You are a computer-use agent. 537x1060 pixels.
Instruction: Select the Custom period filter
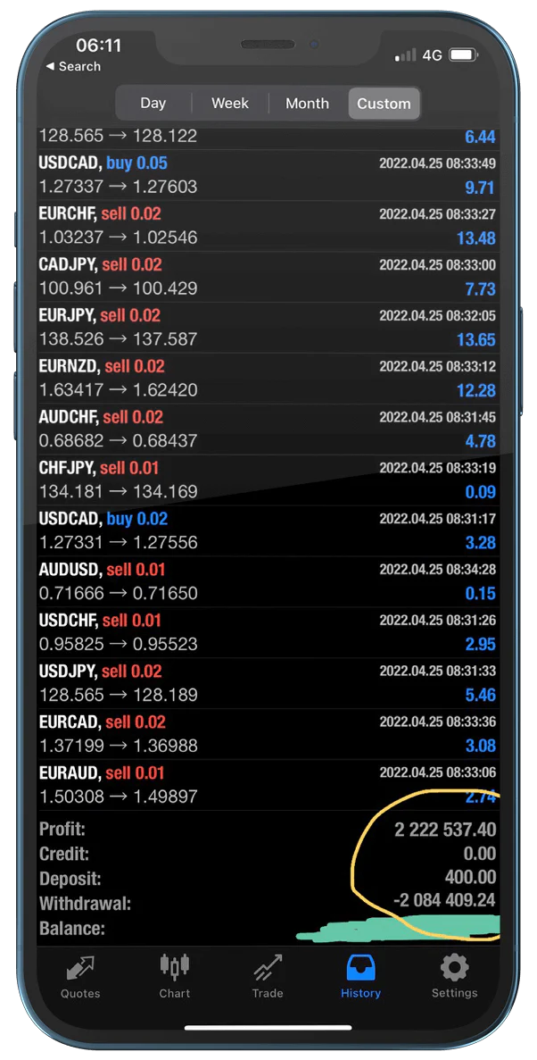click(384, 104)
